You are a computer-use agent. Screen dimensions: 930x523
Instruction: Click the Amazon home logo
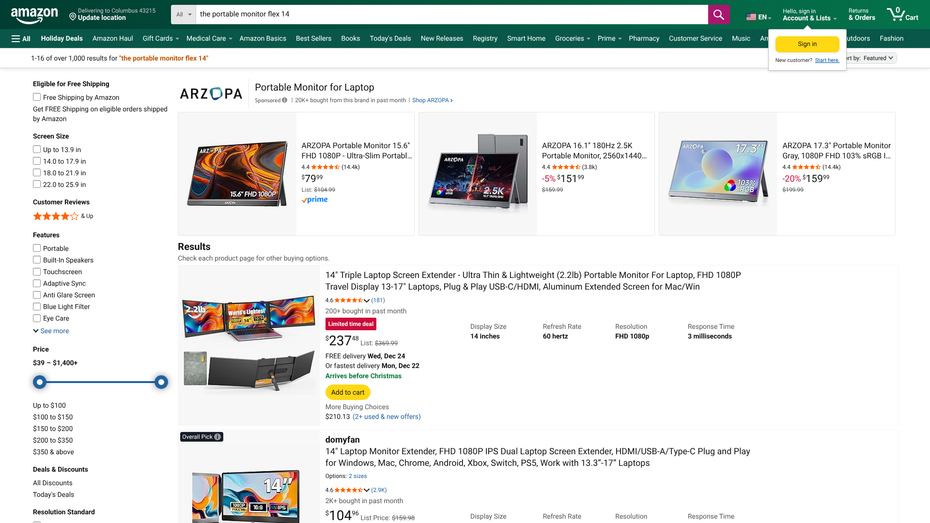click(34, 15)
